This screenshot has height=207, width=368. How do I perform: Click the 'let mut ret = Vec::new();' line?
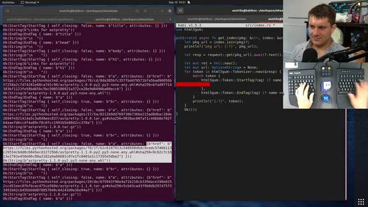pyautogui.click(x=210, y=63)
